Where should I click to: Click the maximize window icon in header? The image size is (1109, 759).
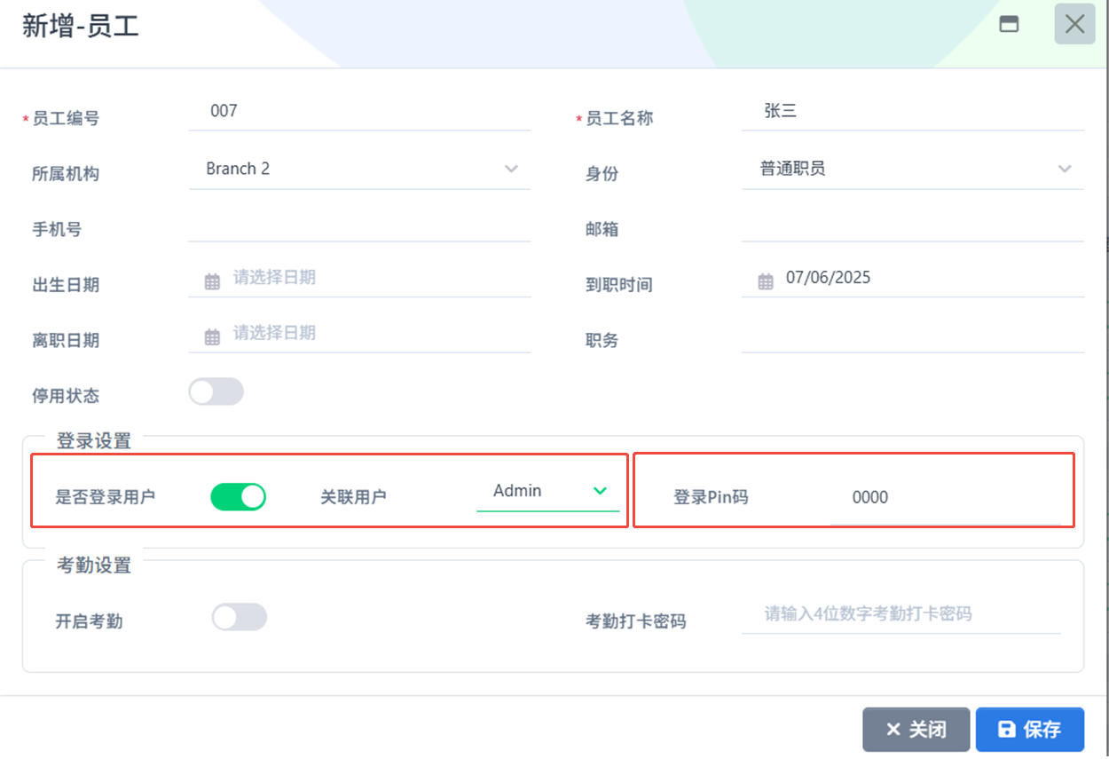point(1009,24)
